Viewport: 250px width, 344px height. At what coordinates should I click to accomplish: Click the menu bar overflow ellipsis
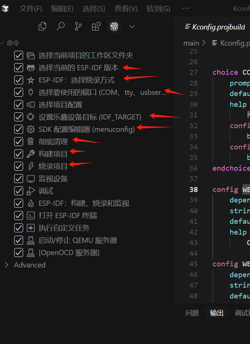[186, 8]
